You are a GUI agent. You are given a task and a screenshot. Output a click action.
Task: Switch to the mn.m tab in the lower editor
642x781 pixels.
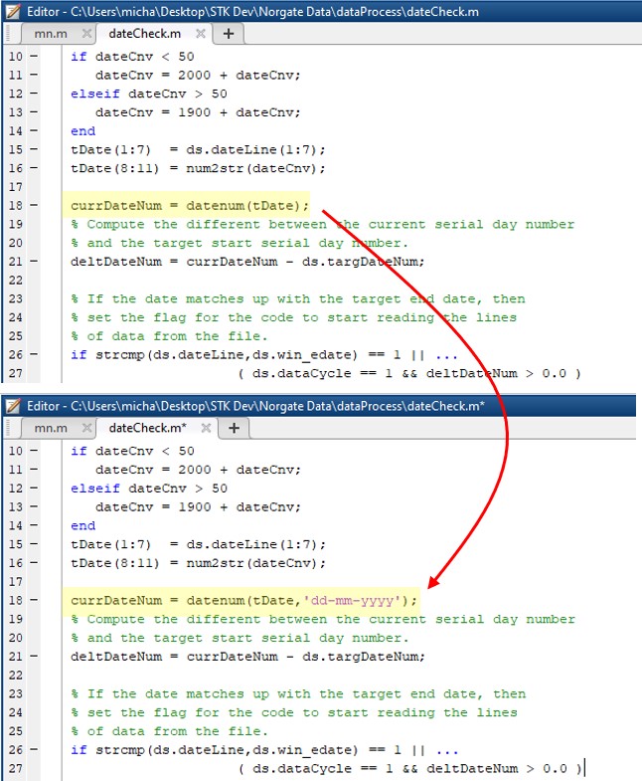click(x=52, y=429)
